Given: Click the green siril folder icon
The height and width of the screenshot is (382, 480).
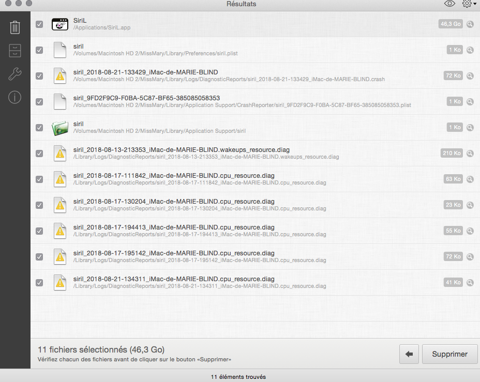Looking at the screenshot, I should pyautogui.click(x=60, y=128).
